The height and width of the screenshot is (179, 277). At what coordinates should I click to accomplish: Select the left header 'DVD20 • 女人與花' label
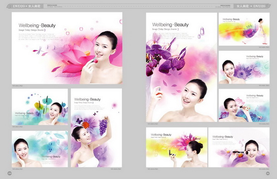click(x=27, y=6)
